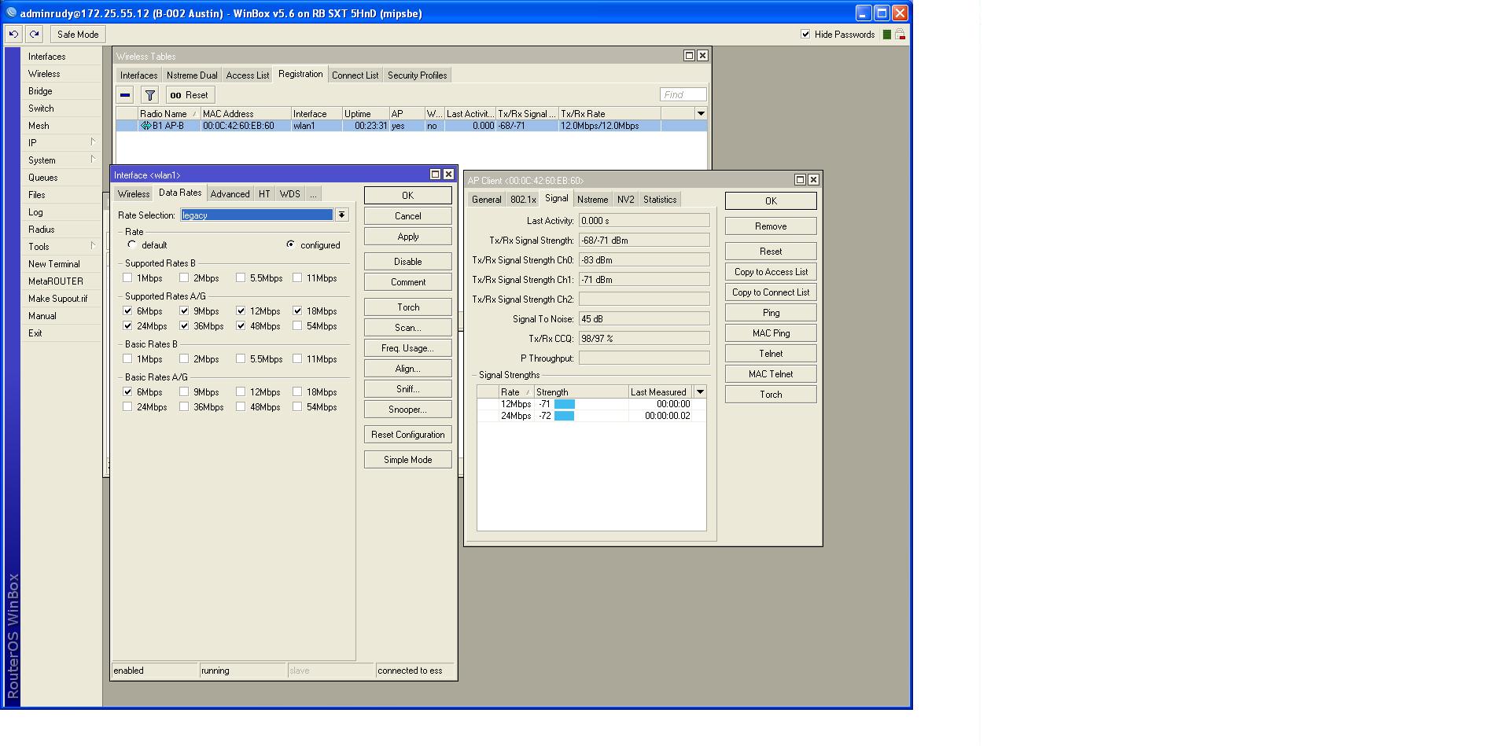Open the Statistics tab in AP Client
Screen dimensions: 1510x746
point(660,200)
